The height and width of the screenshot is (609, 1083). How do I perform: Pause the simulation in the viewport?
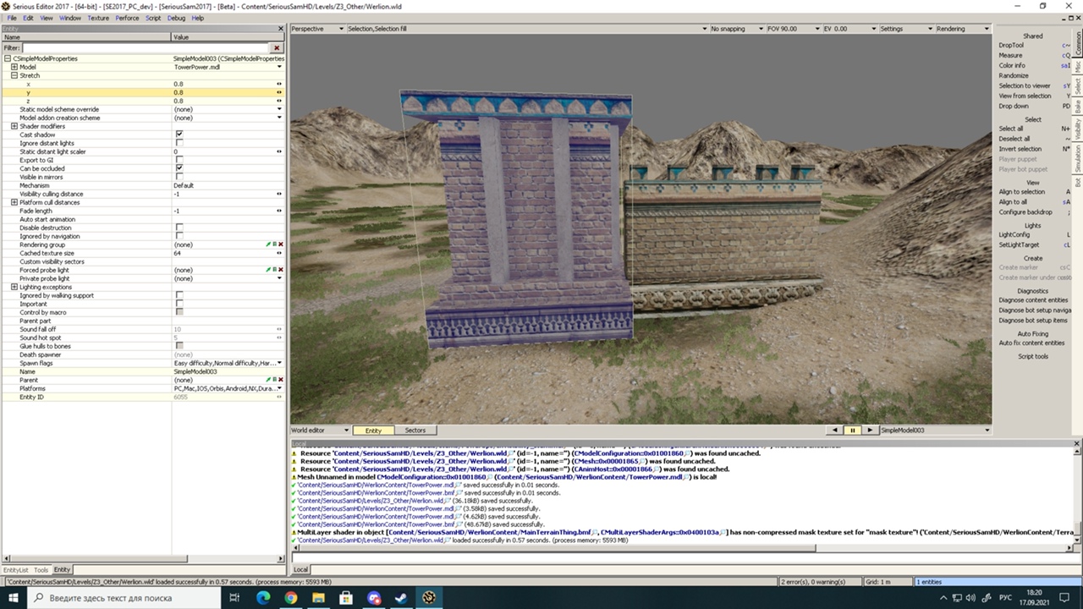point(853,431)
